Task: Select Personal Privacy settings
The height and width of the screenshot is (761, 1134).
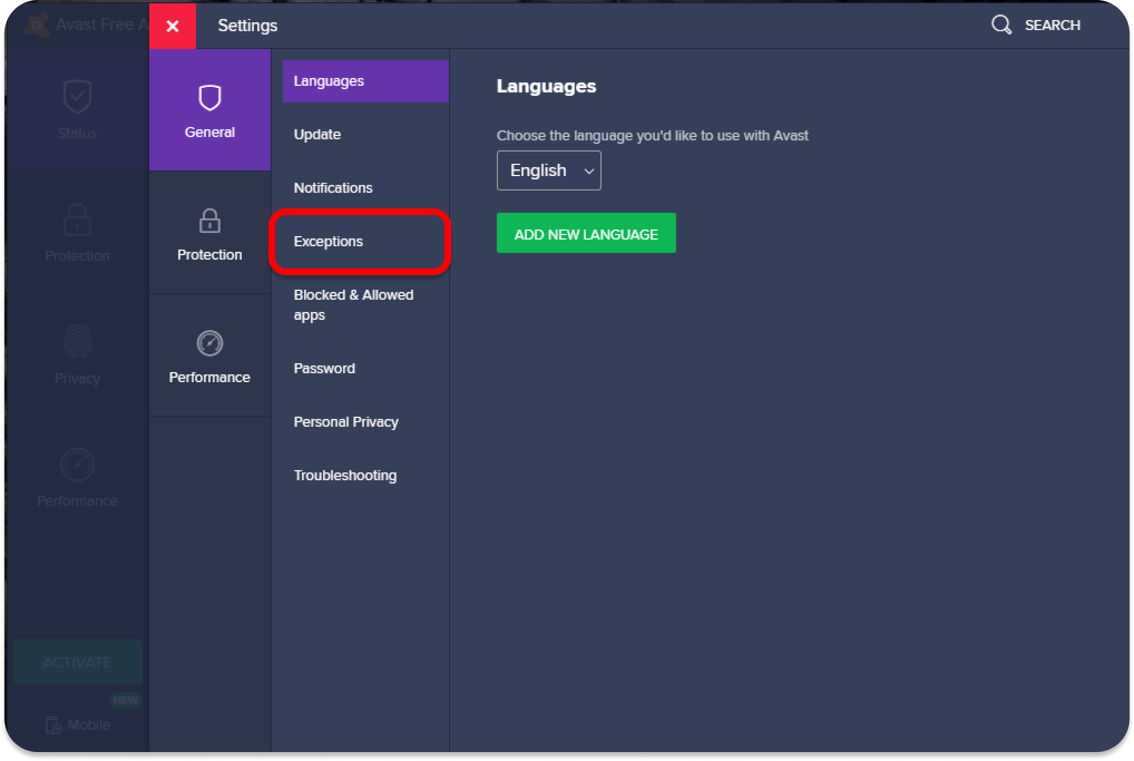Action: 346,422
